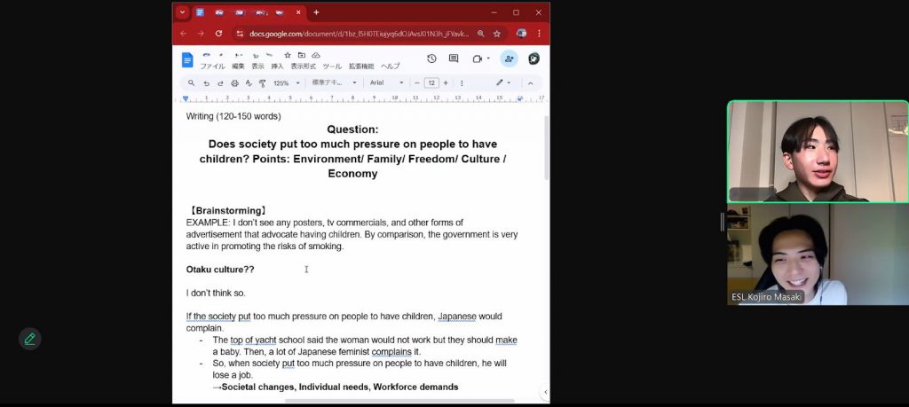Click the Google Docs home logo
The height and width of the screenshot is (407, 909).
click(x=187, y=59)
